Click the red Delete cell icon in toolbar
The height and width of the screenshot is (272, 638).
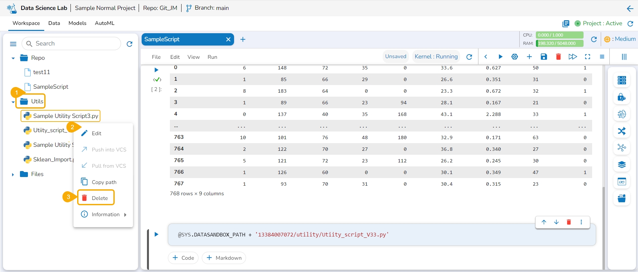[x=558, y=57]
